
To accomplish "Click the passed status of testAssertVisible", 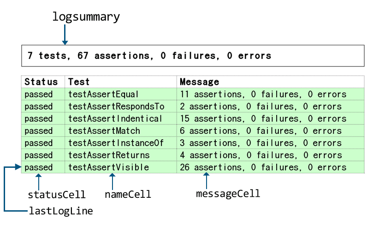I will (x=43, y=167).
